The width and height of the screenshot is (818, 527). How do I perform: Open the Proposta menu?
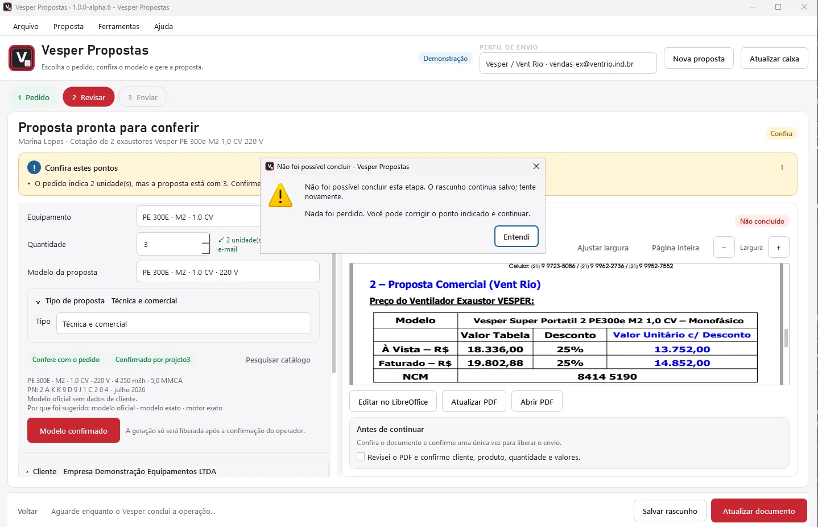(68, 26)
